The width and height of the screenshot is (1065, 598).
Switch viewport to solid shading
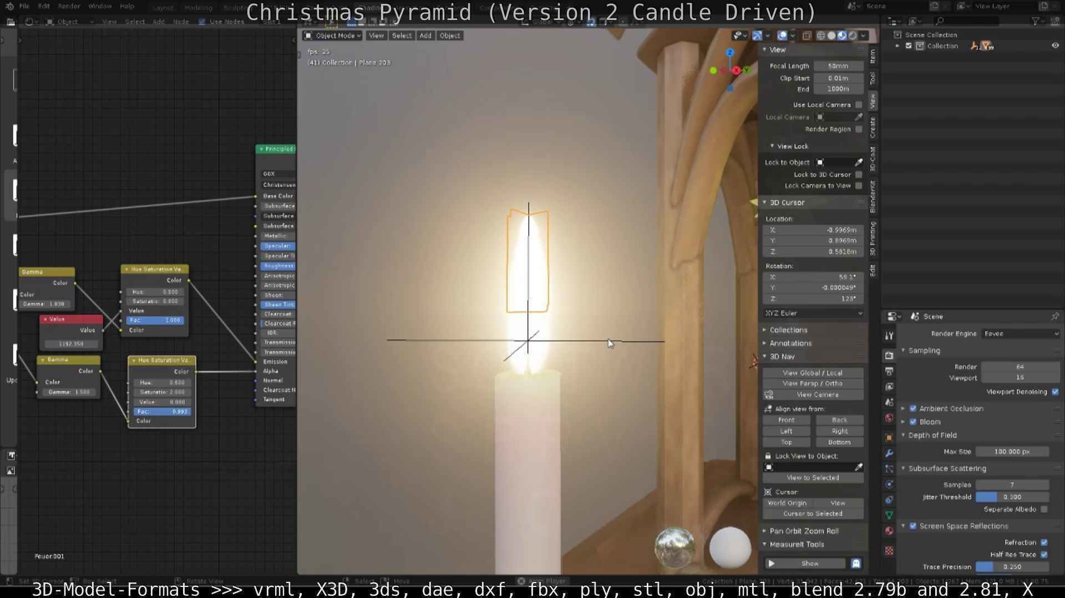(x=831, y=36)
